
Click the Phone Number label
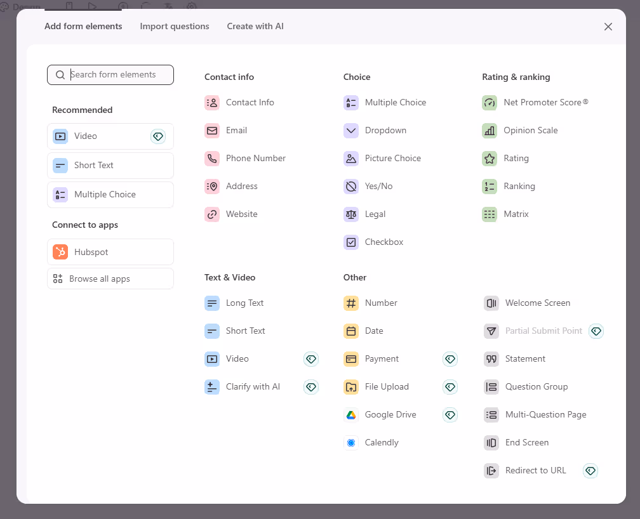click(256, 158)
